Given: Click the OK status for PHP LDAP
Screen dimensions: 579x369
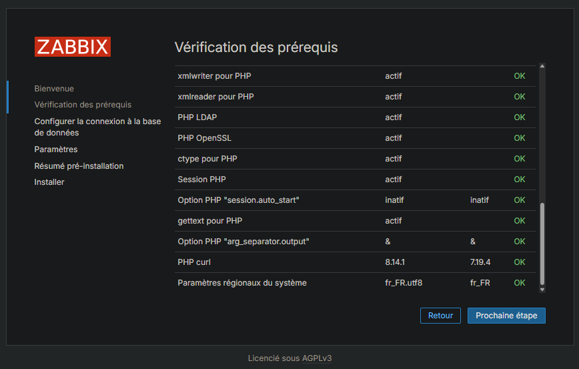Looking at the screenshot, I should tap(519, 117).
